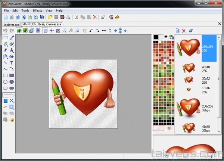Switch to the icolover.exe tab
Viewport: 224px width, 161px height.
pyautogui.click(x=11, y=24)
